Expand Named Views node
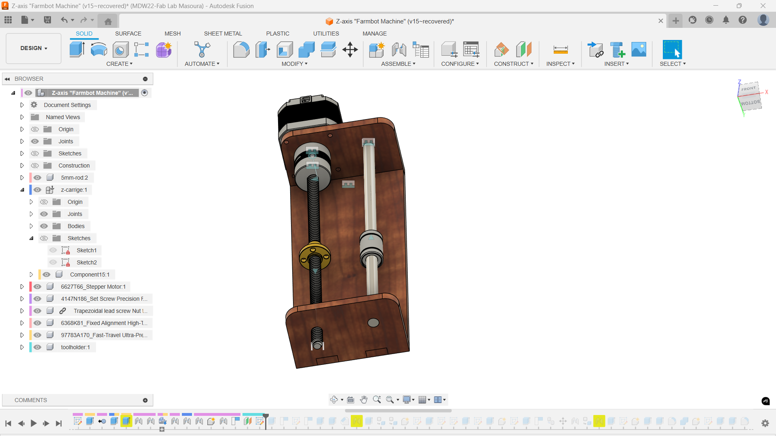 pos(22,117)
